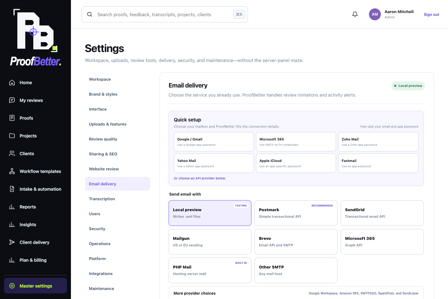Select SendGrid email provider

click(382, 213)
